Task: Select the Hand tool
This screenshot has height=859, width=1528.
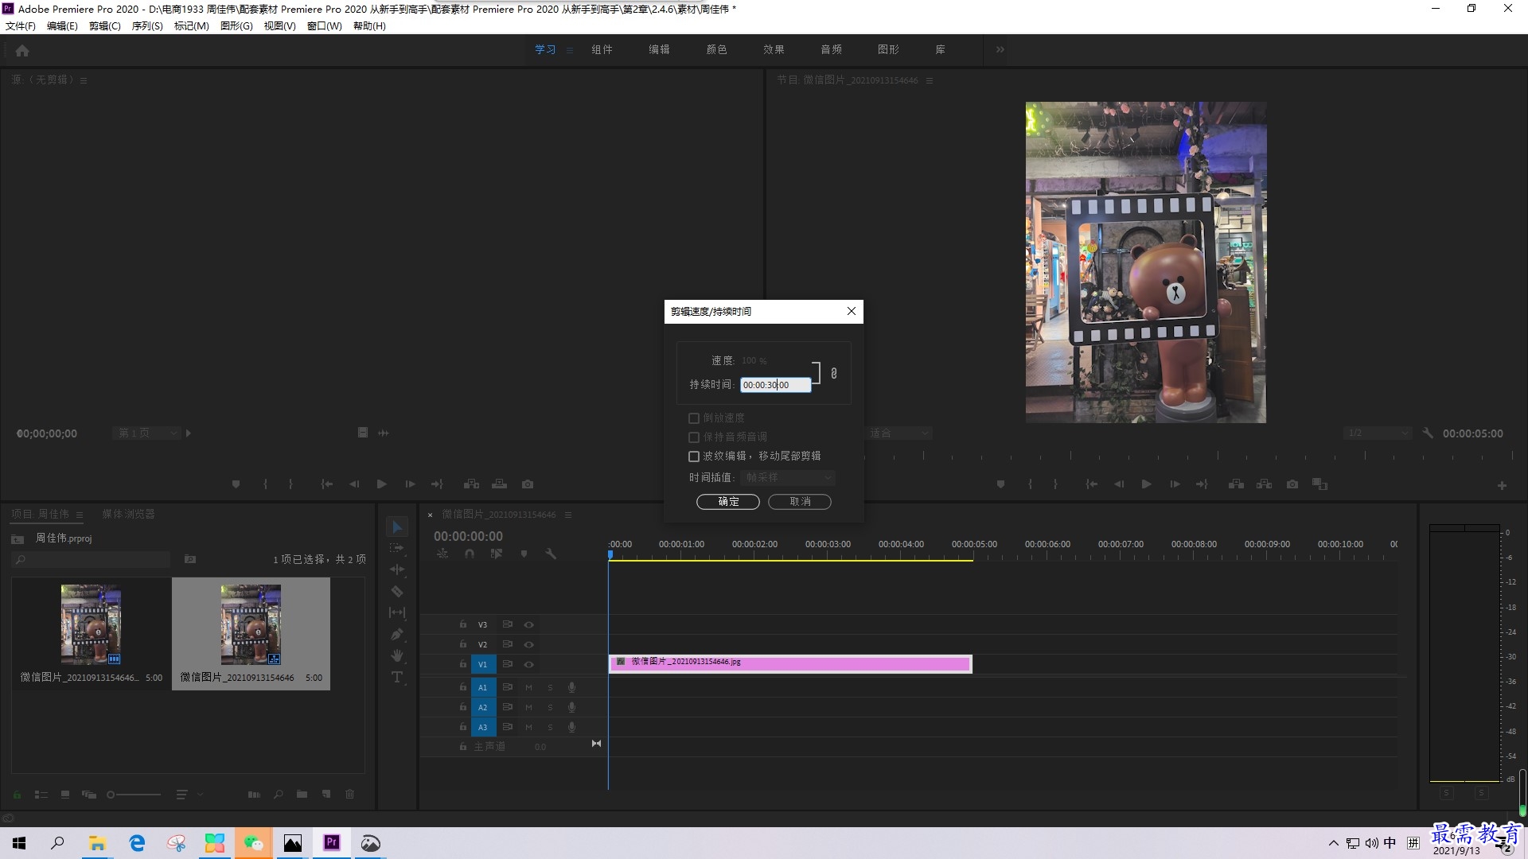Action: coord(397,655)
